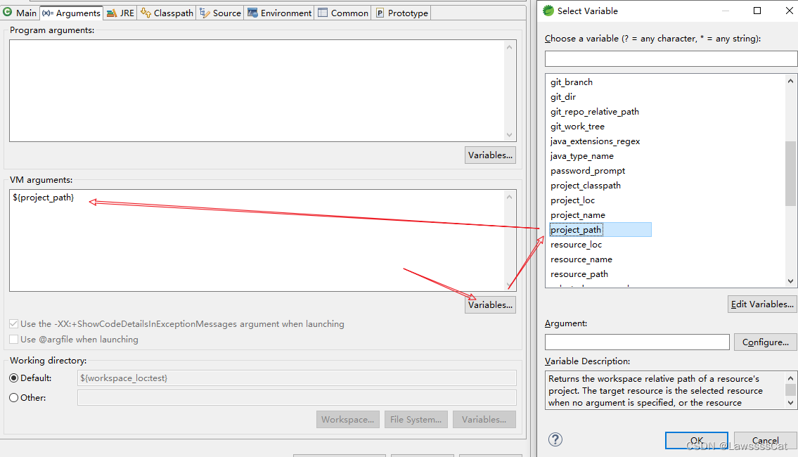This screenshot has height=457, width=798.
Task: Toggle the 'Use @argfile when launching' checkbox
Action: [13, 340]
